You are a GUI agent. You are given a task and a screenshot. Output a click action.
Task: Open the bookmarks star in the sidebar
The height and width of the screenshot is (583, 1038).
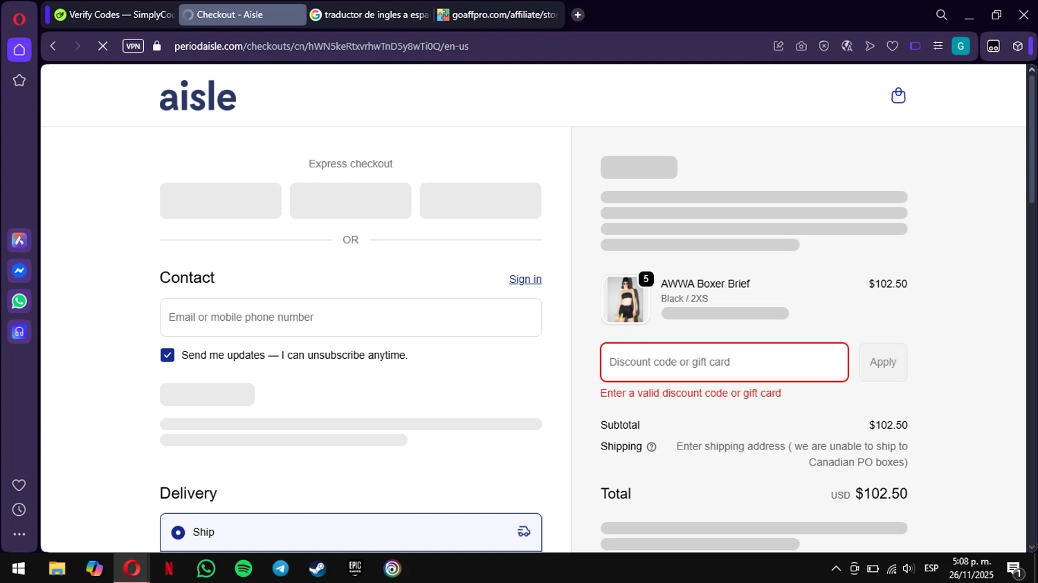click(19, 80)
